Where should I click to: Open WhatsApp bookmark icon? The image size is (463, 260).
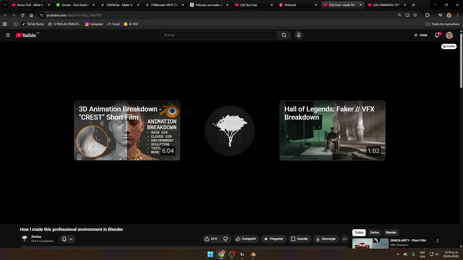[16, 24]
